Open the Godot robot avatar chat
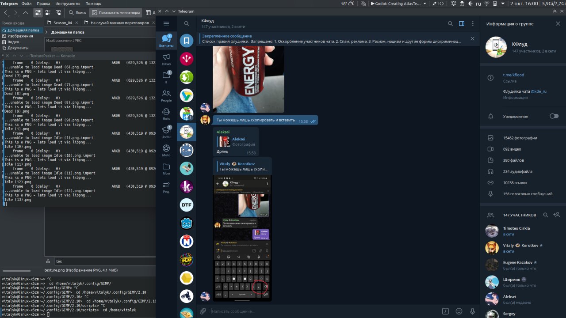The image size is (566, 318). pyautogui.click(x=187, y=223)
